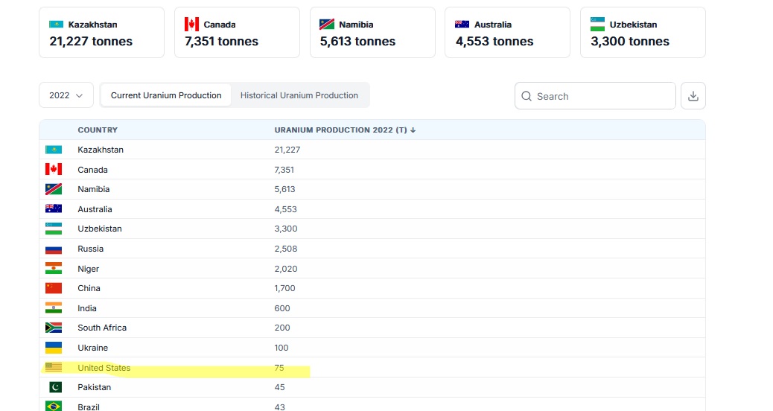Click the Australia flag in the table row
The height and width of the screenshot is (411, 773).
point(54,209)
